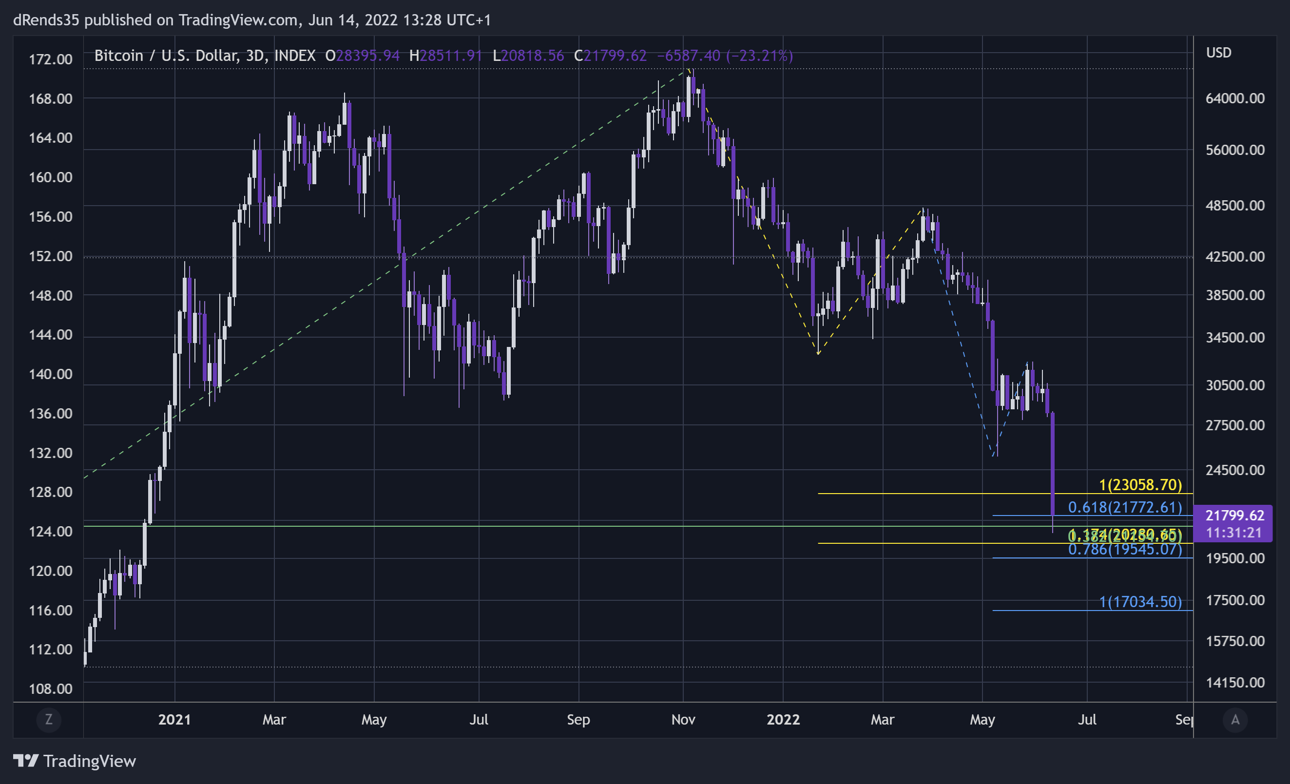
Task: Click the Sep 2021 time axis label
Action: 578,720
